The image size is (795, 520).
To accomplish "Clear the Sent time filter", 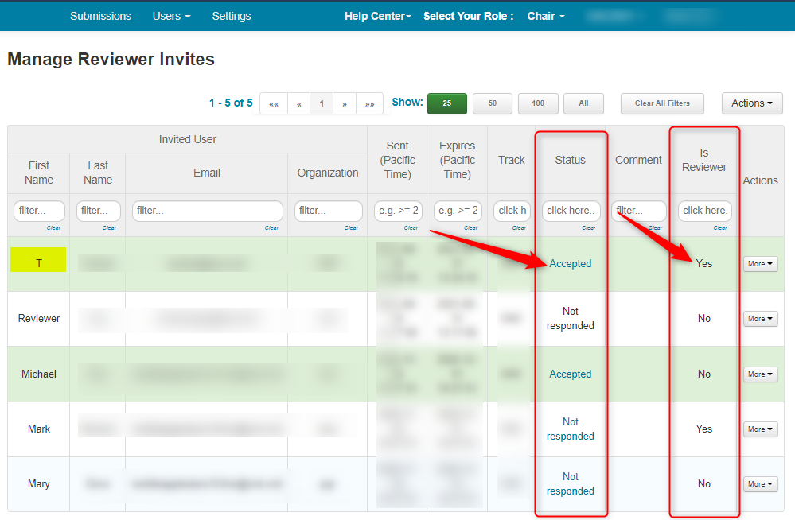I will point(411,228).
